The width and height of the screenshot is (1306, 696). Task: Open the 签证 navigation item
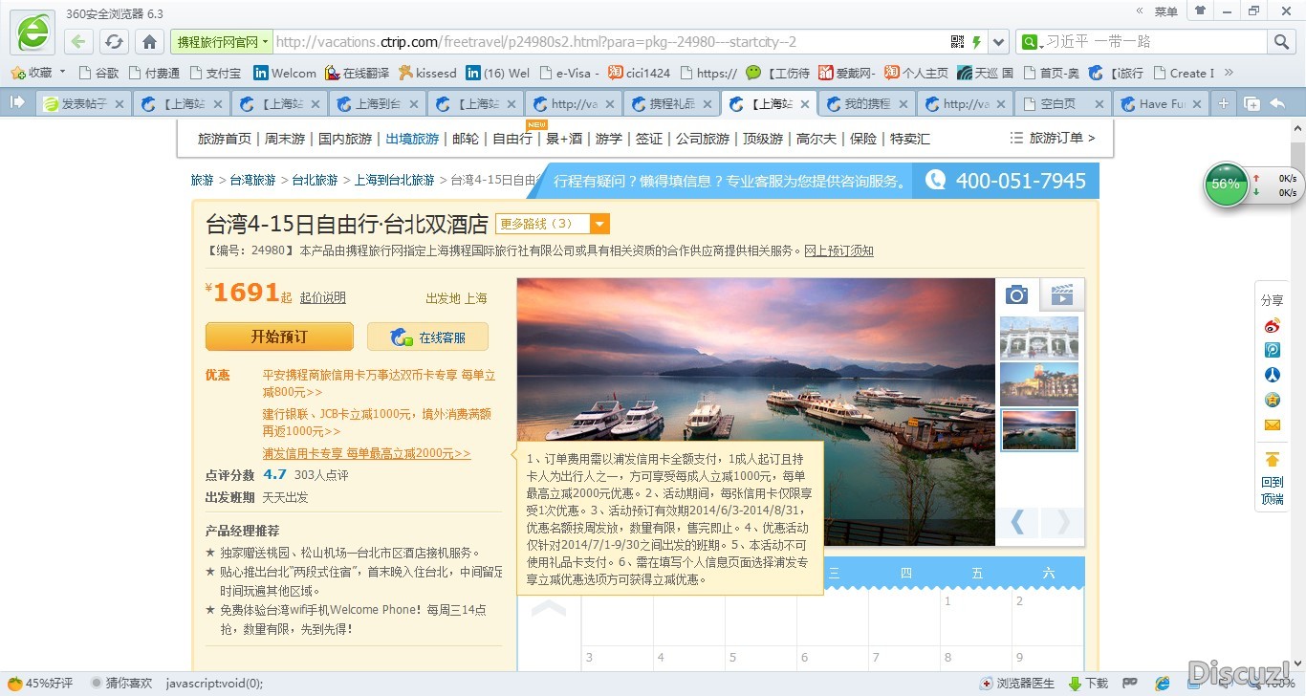[x=649, y=139]
